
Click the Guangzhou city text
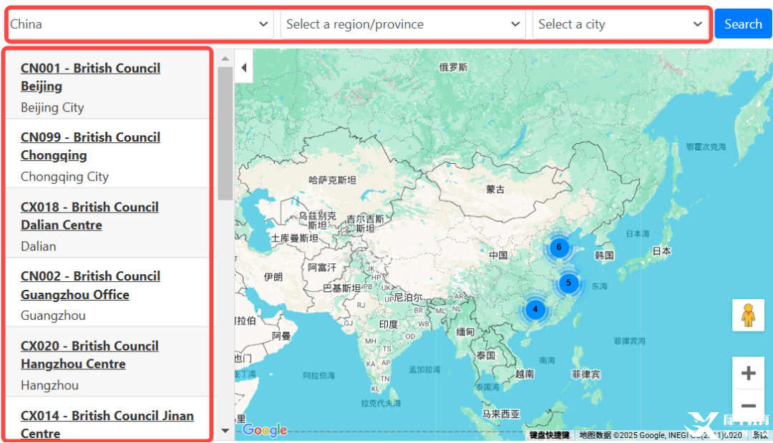(53, 316)
